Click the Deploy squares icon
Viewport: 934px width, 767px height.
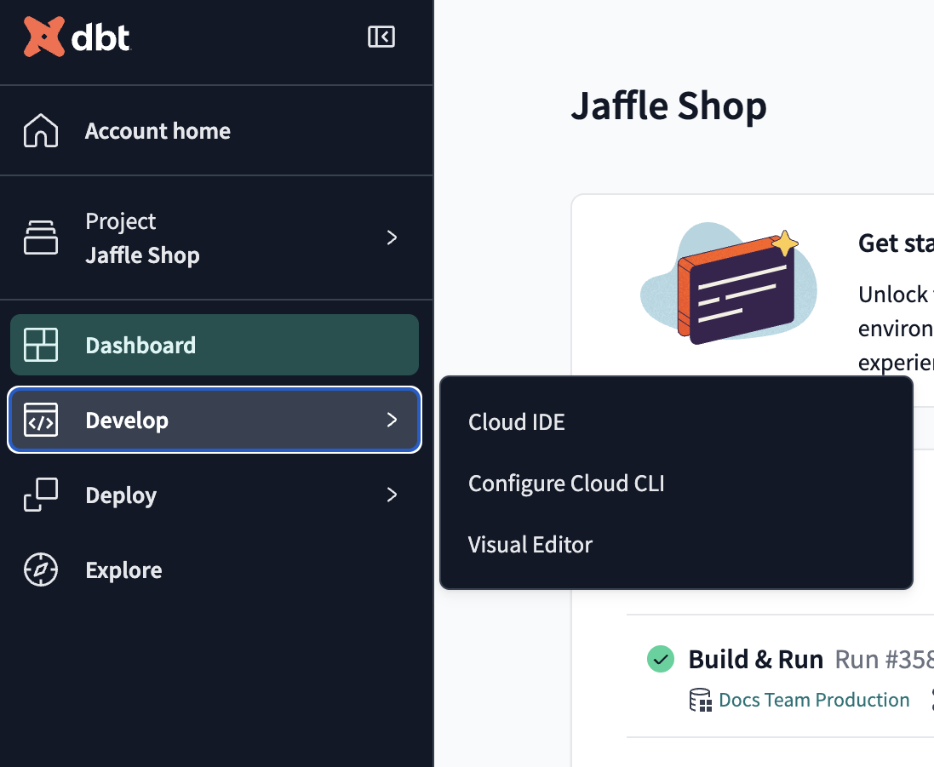click(41, 495)
